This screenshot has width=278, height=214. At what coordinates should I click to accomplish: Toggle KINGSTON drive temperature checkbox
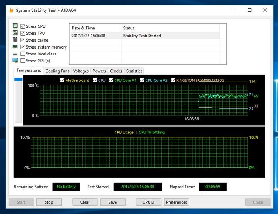click(173, 80)
